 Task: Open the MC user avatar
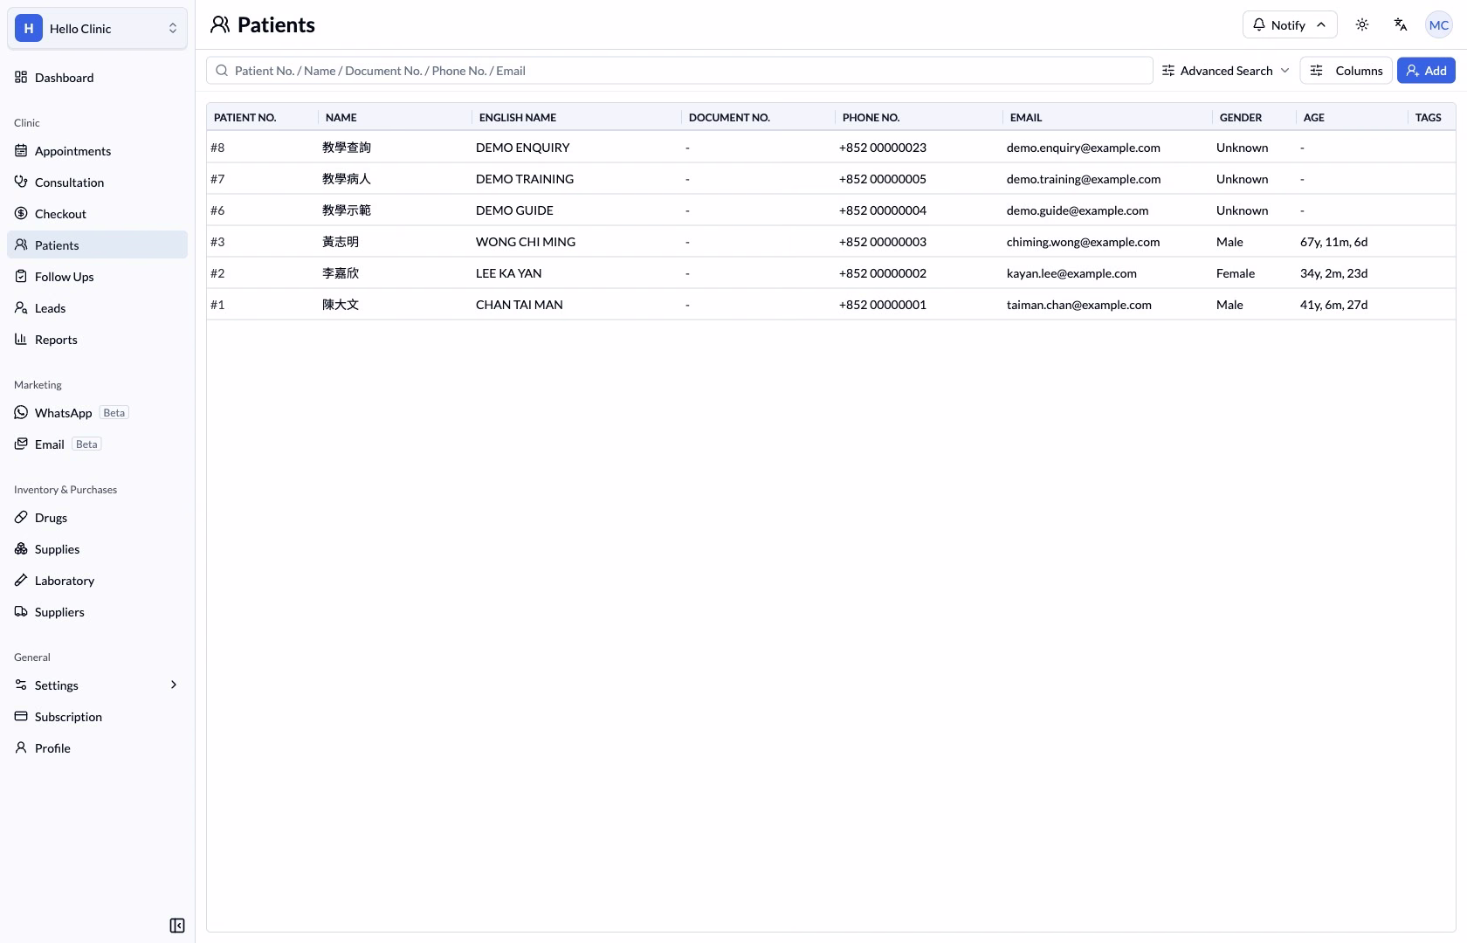[1439, 24]
